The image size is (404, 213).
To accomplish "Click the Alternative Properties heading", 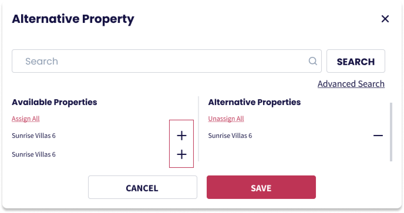I will (254, 102).
